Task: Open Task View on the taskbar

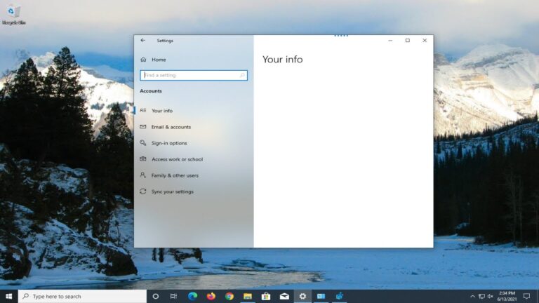Action: pos(173,296)
